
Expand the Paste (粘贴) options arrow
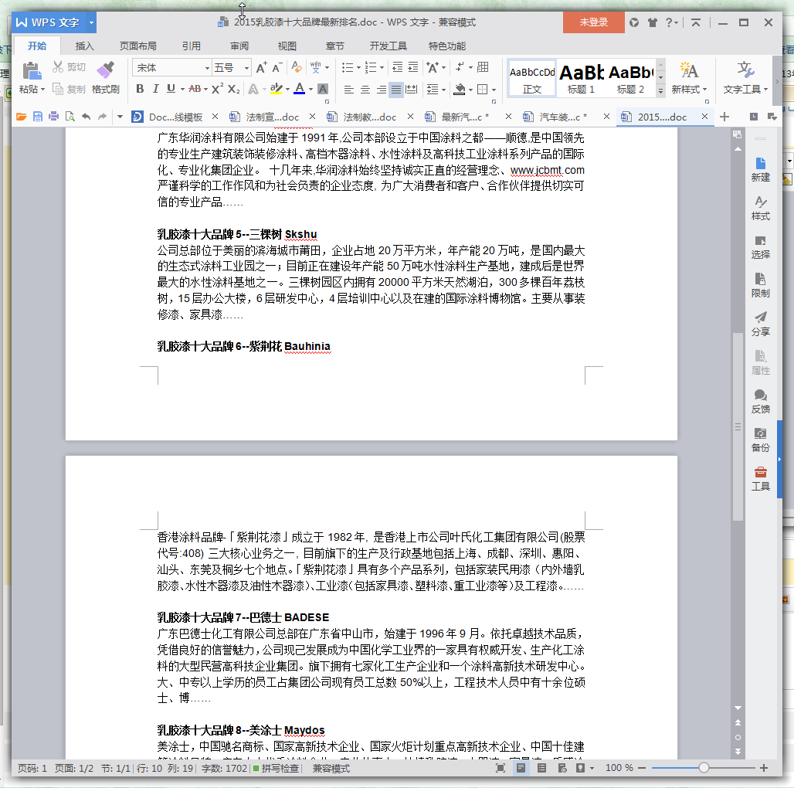click(x=42, y=90)
